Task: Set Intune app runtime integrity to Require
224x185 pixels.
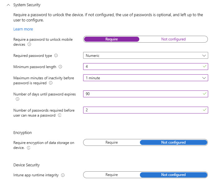Action: point(112,175)
